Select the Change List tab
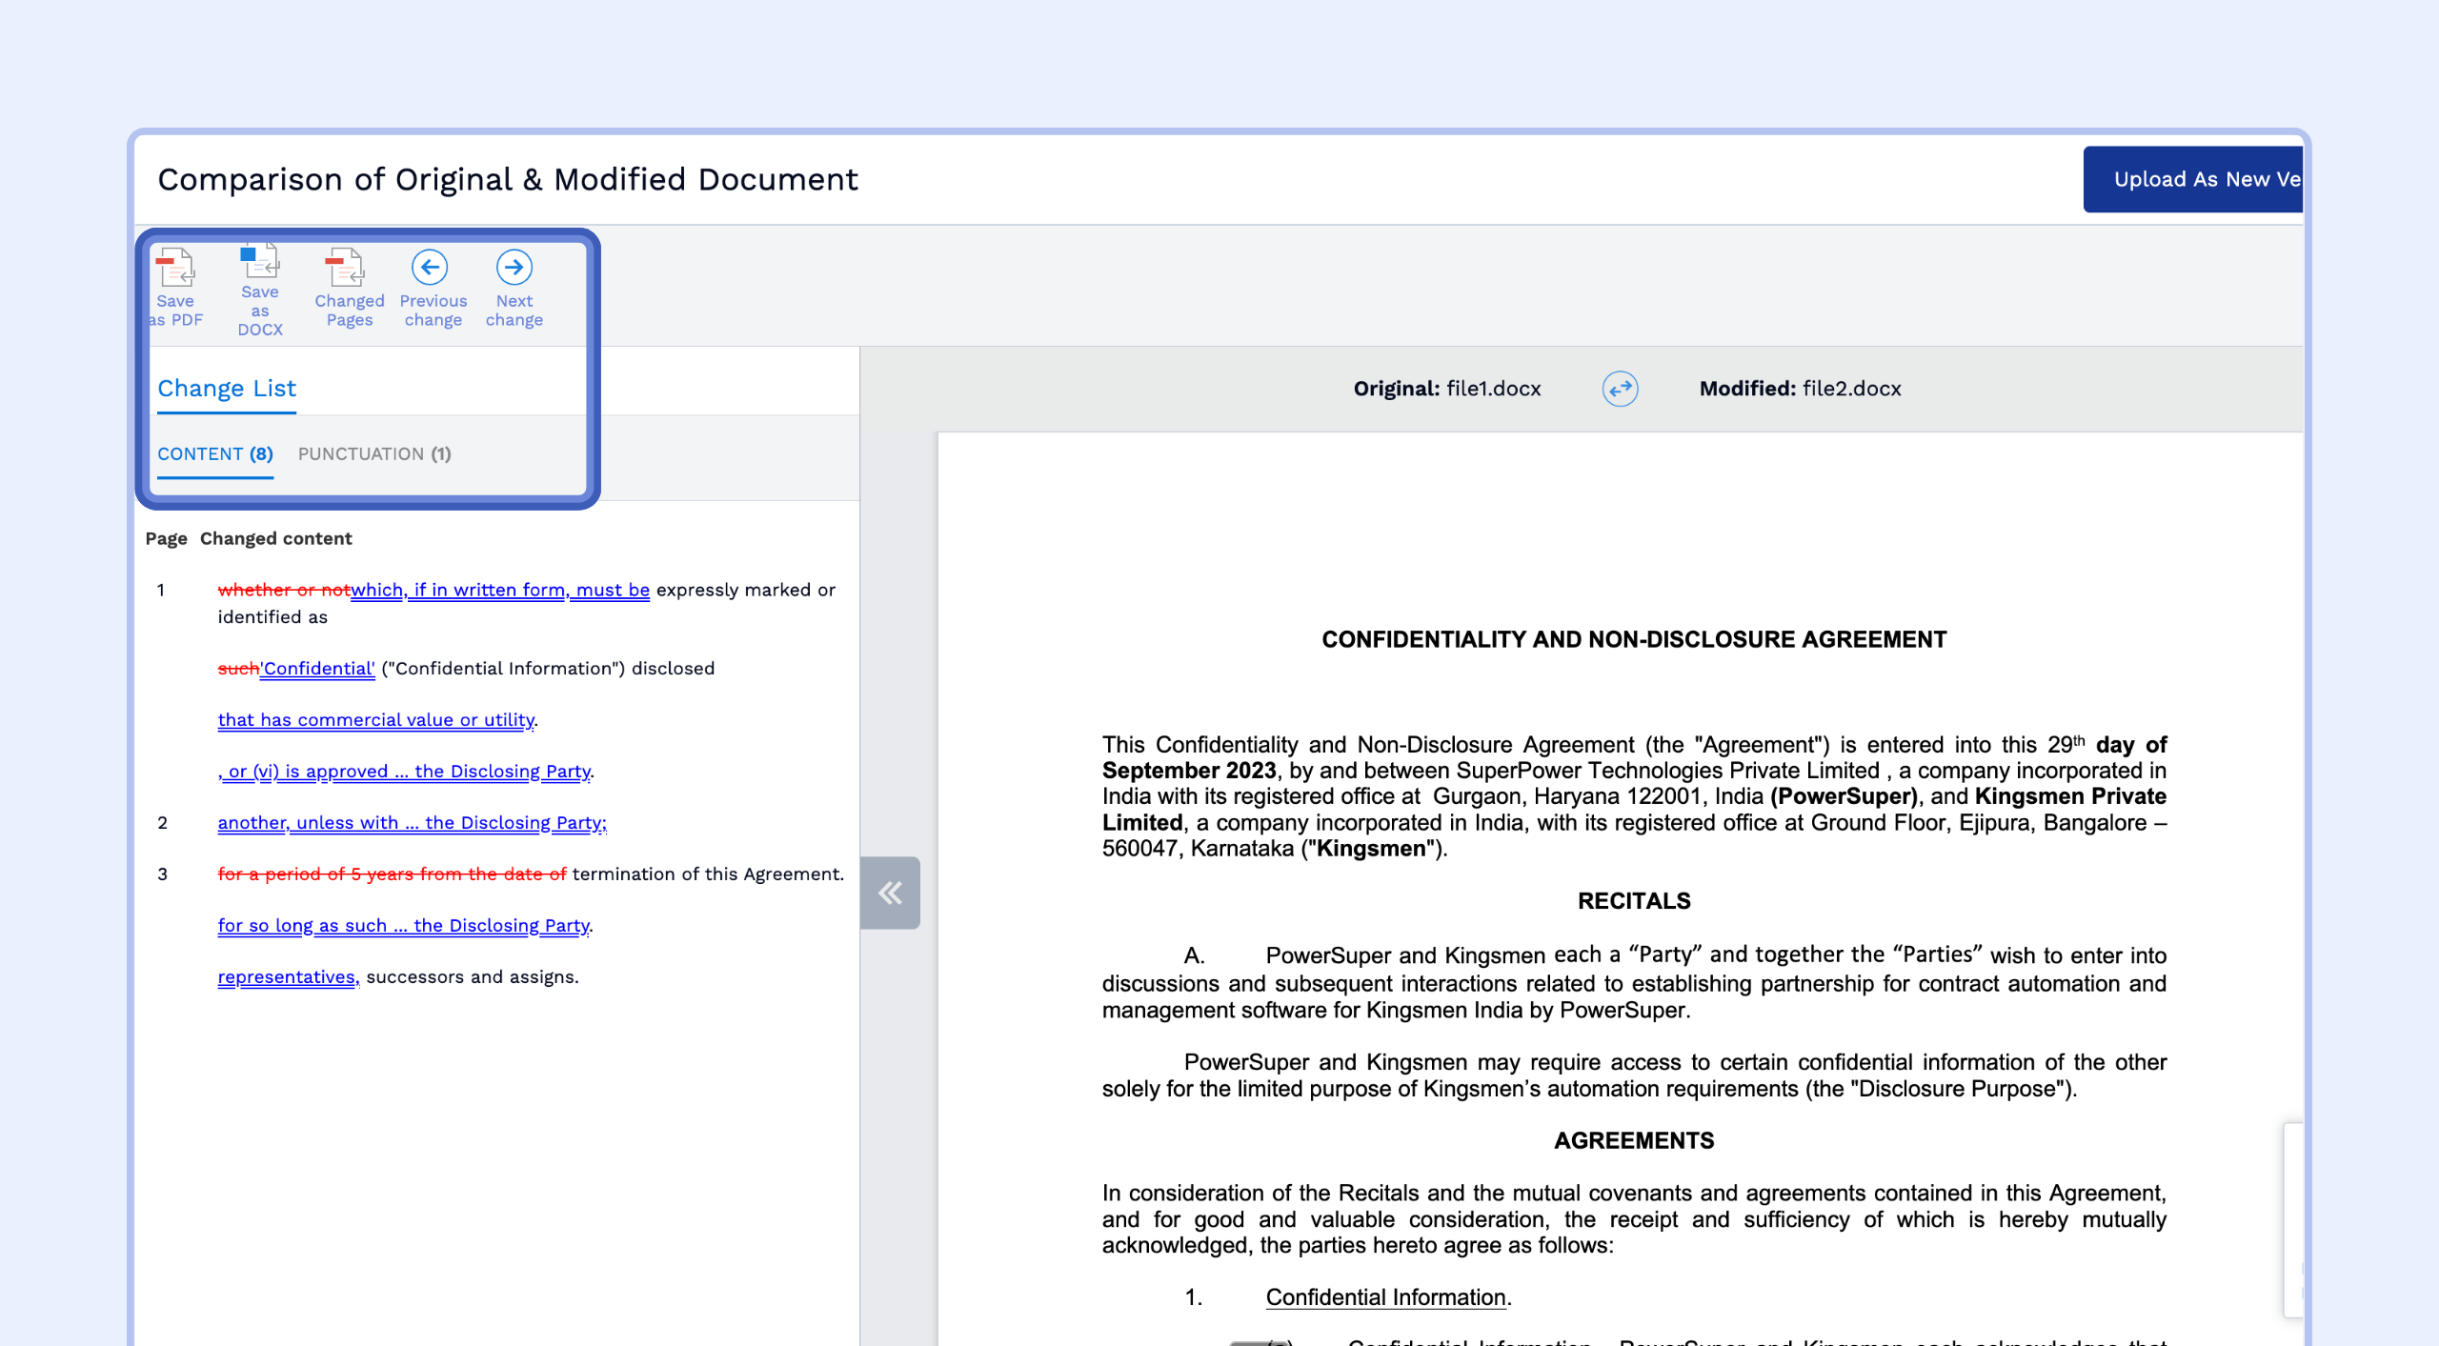This screenshot has width=2439, height=1346. click(227, 389)
